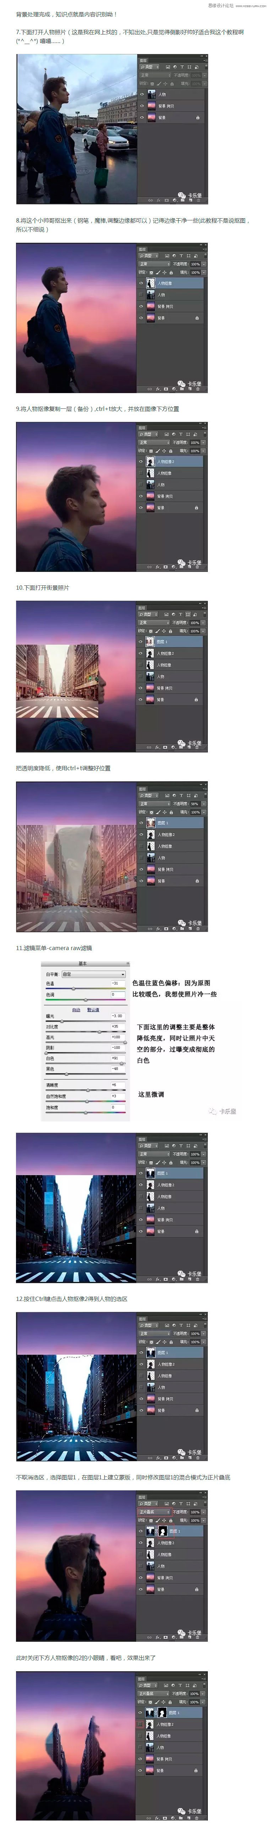This screenshot has height=1828, width=270.
Task: Select 背景 拷贝 layer row in step 8 panel
Action: (x=170, y=306)
